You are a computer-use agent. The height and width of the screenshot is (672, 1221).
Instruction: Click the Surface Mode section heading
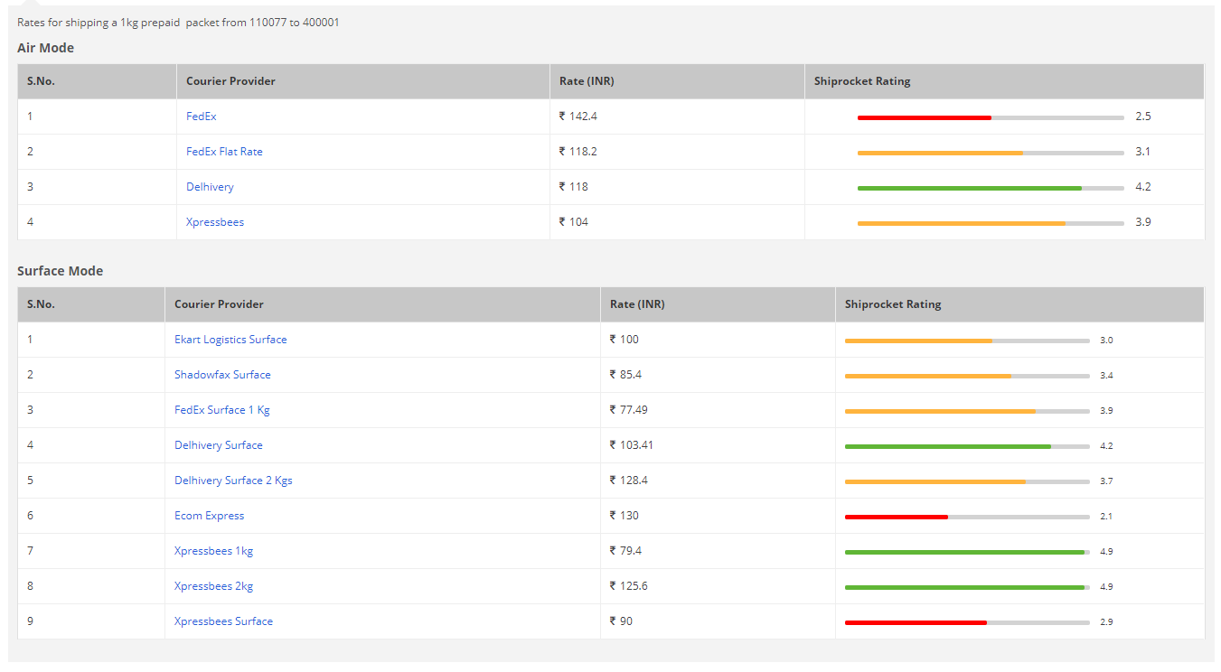click(x=61, y=271)
